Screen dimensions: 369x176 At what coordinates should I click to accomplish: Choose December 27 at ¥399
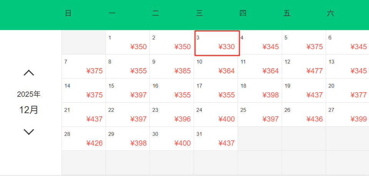click(x=347, y=115)
